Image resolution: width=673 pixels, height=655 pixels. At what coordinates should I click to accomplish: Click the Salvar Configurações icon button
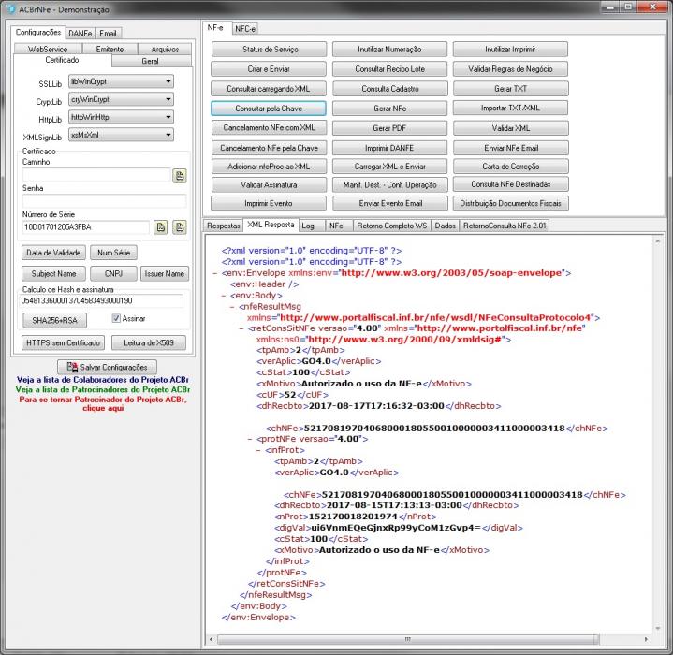click(x=107, y=367)
